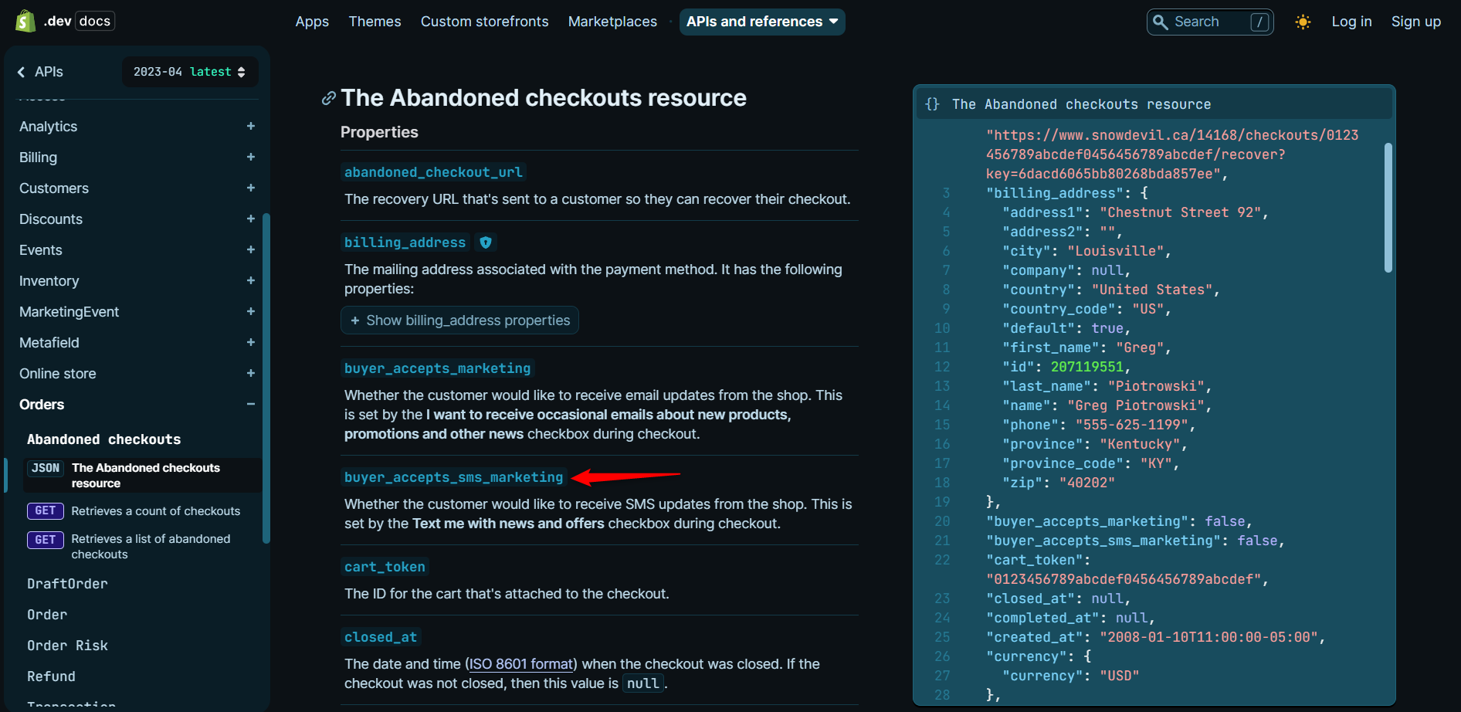Screen dimensions: 1461x712
Task: Click the buyer_accepts_sms_marketing property name
Action: point(453,477)
